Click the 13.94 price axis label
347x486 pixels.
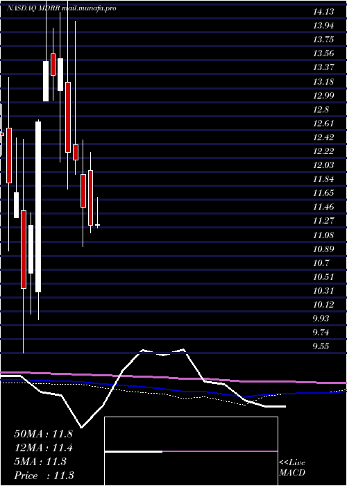point(324,26)
